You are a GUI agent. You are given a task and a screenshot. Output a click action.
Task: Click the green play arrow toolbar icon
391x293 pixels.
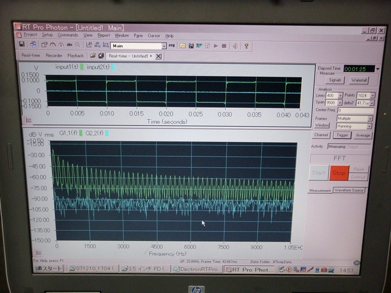pos(216,46)
